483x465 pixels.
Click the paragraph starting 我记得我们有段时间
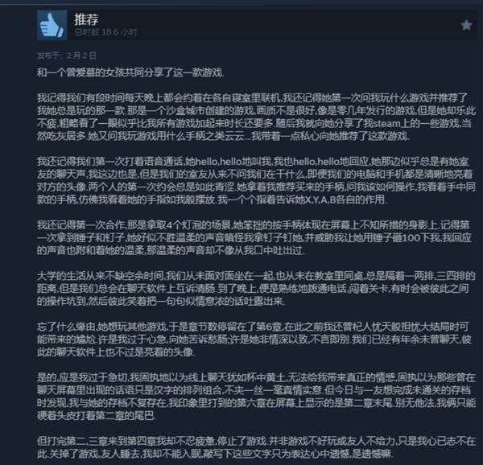256,117
